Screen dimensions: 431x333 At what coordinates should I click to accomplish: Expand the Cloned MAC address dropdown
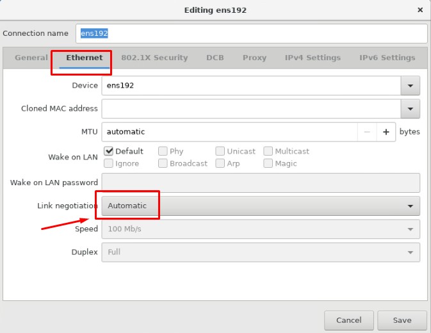pos(410,108)
